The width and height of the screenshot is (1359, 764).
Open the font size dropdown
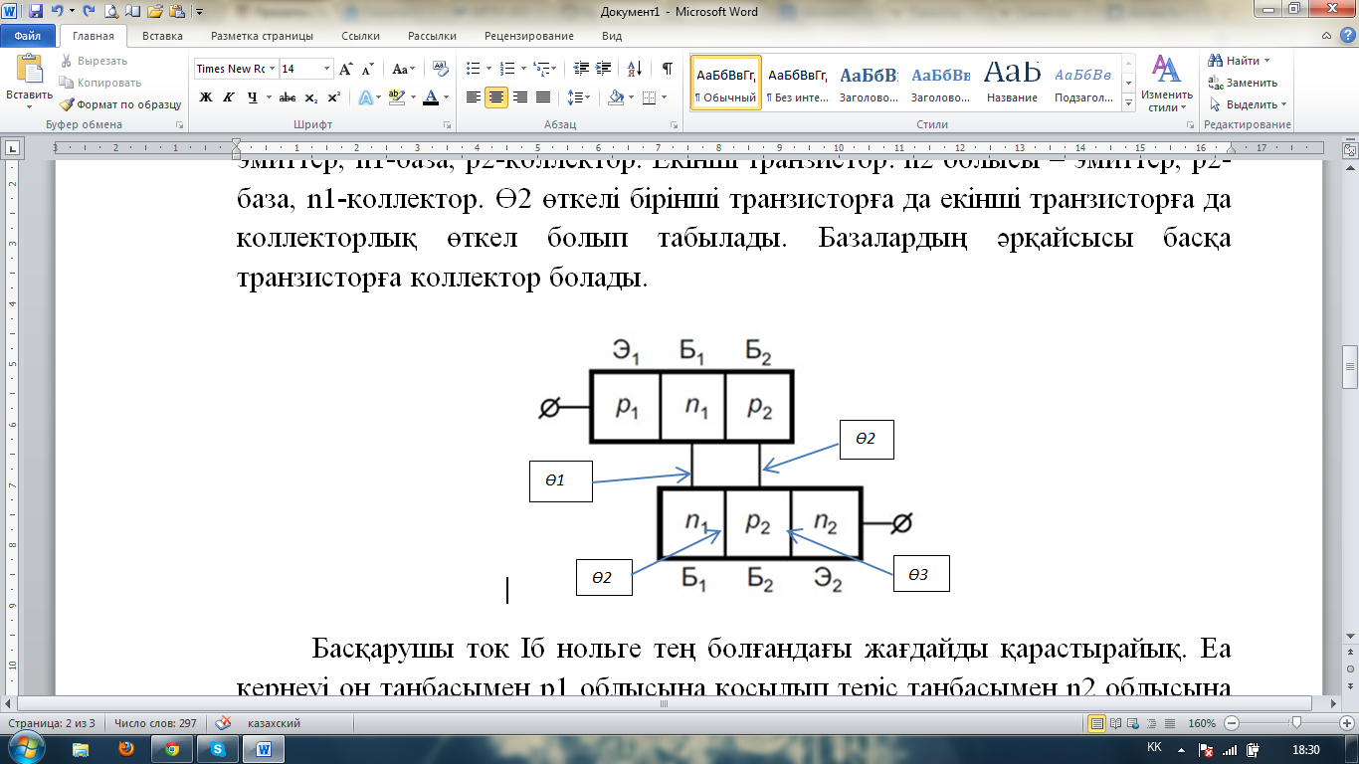click(326, 69)
